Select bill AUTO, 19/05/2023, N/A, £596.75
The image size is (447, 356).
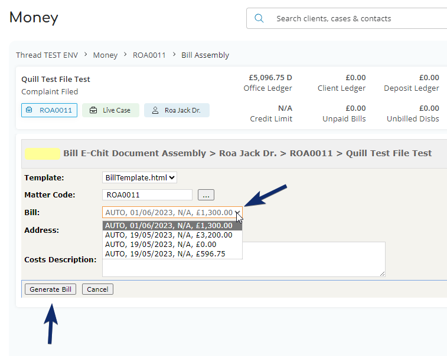(x=172, y=254)
